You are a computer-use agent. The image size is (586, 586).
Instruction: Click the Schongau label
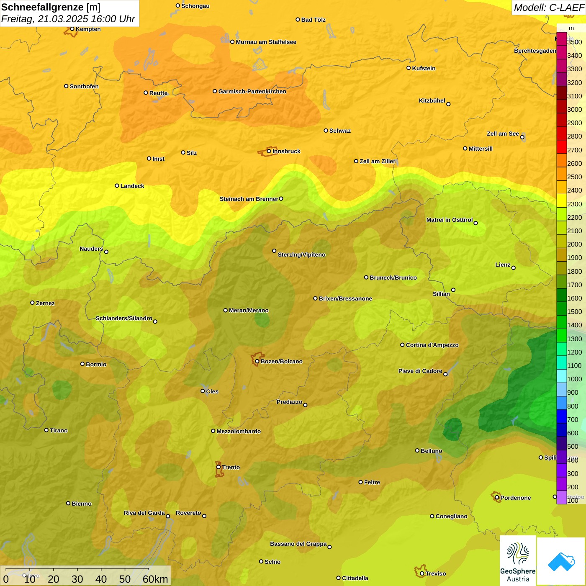click(x=195, y=6)
